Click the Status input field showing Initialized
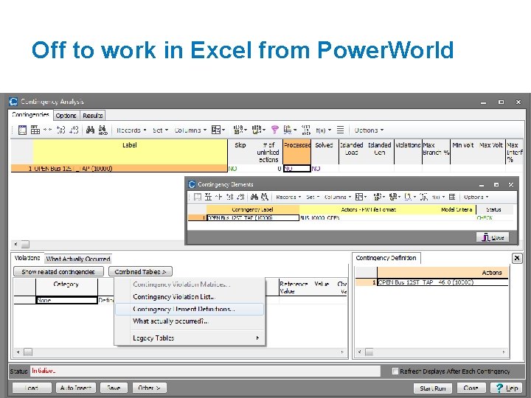This screenshot has width=531, height=398. coord(205,371)
